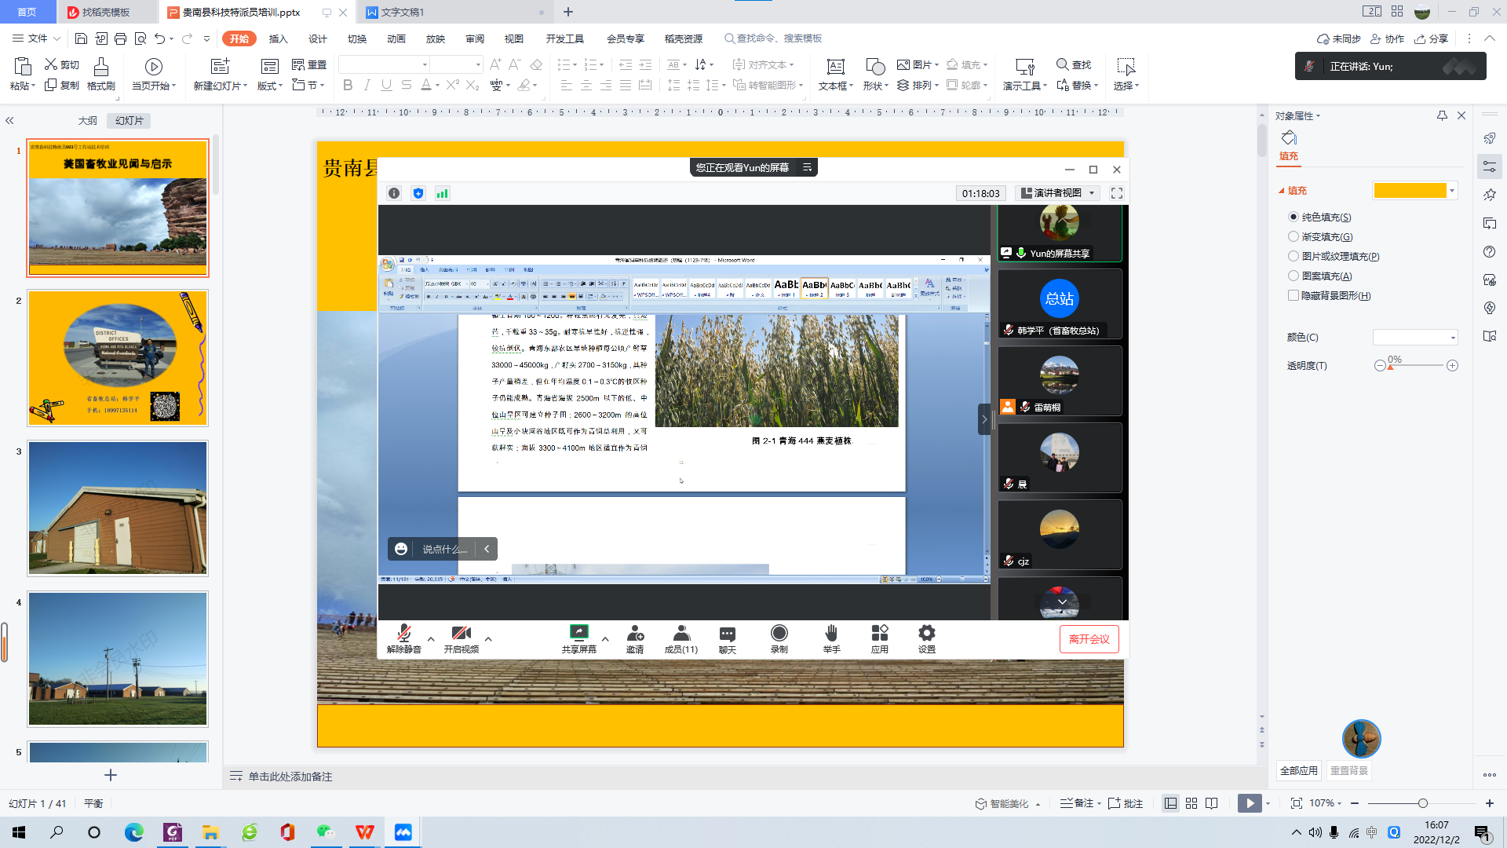1507x848 pixels.
Task: Open the Review ribbon tab
Action: [475, 38]
